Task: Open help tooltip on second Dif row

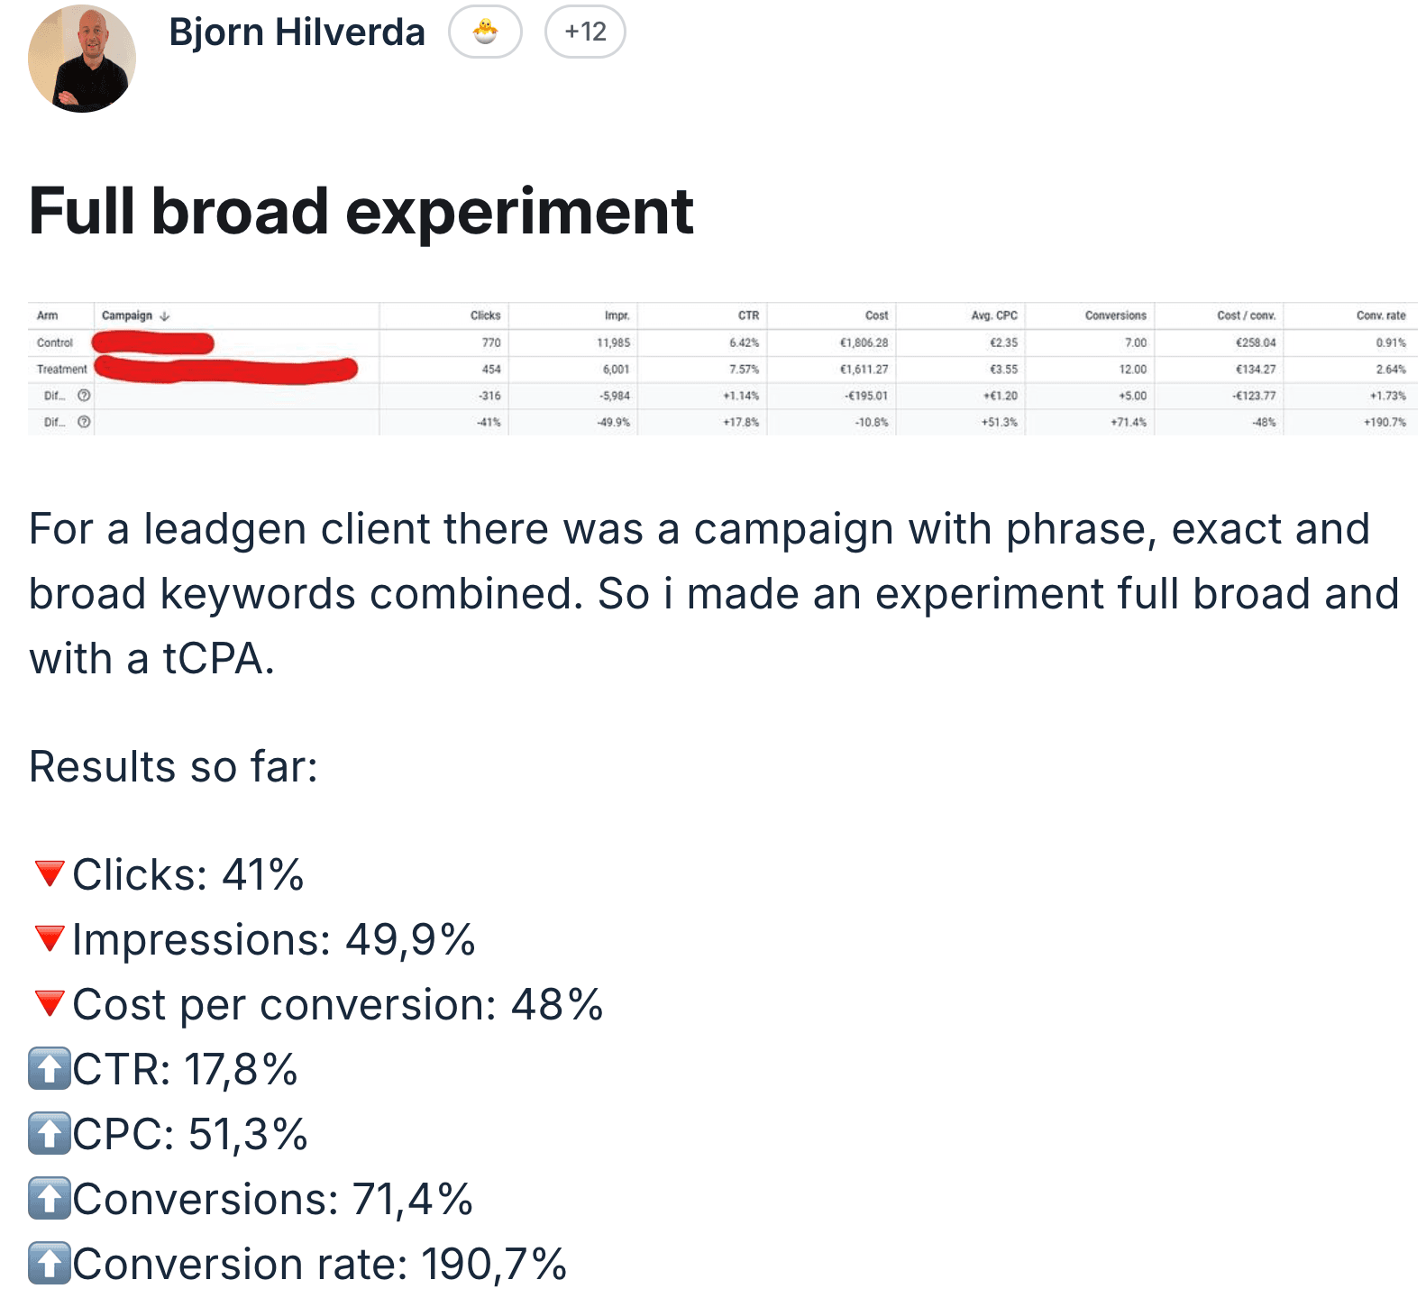Action: pos(82,420)
